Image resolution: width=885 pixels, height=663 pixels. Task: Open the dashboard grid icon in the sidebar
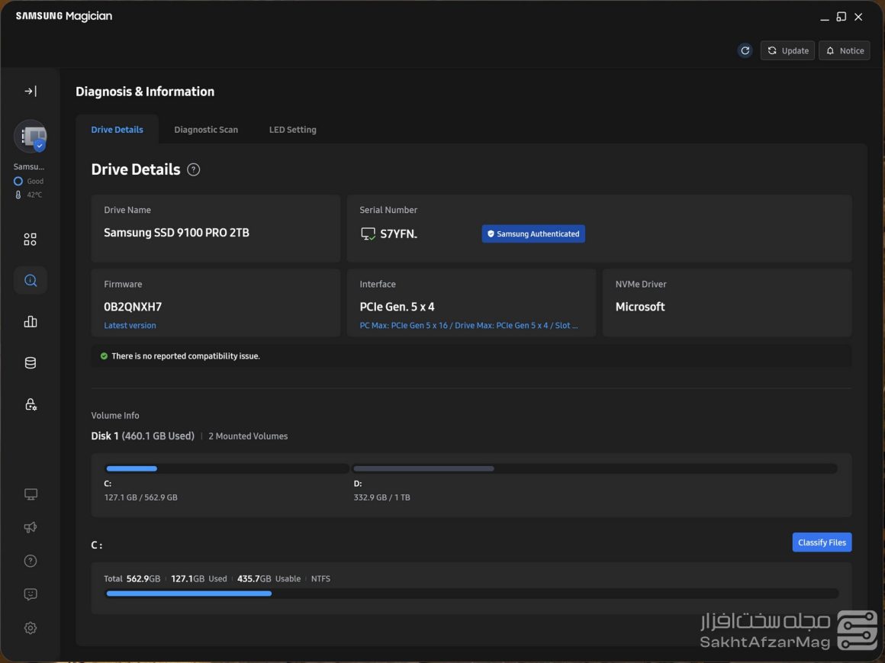click(x=31, y=240)
